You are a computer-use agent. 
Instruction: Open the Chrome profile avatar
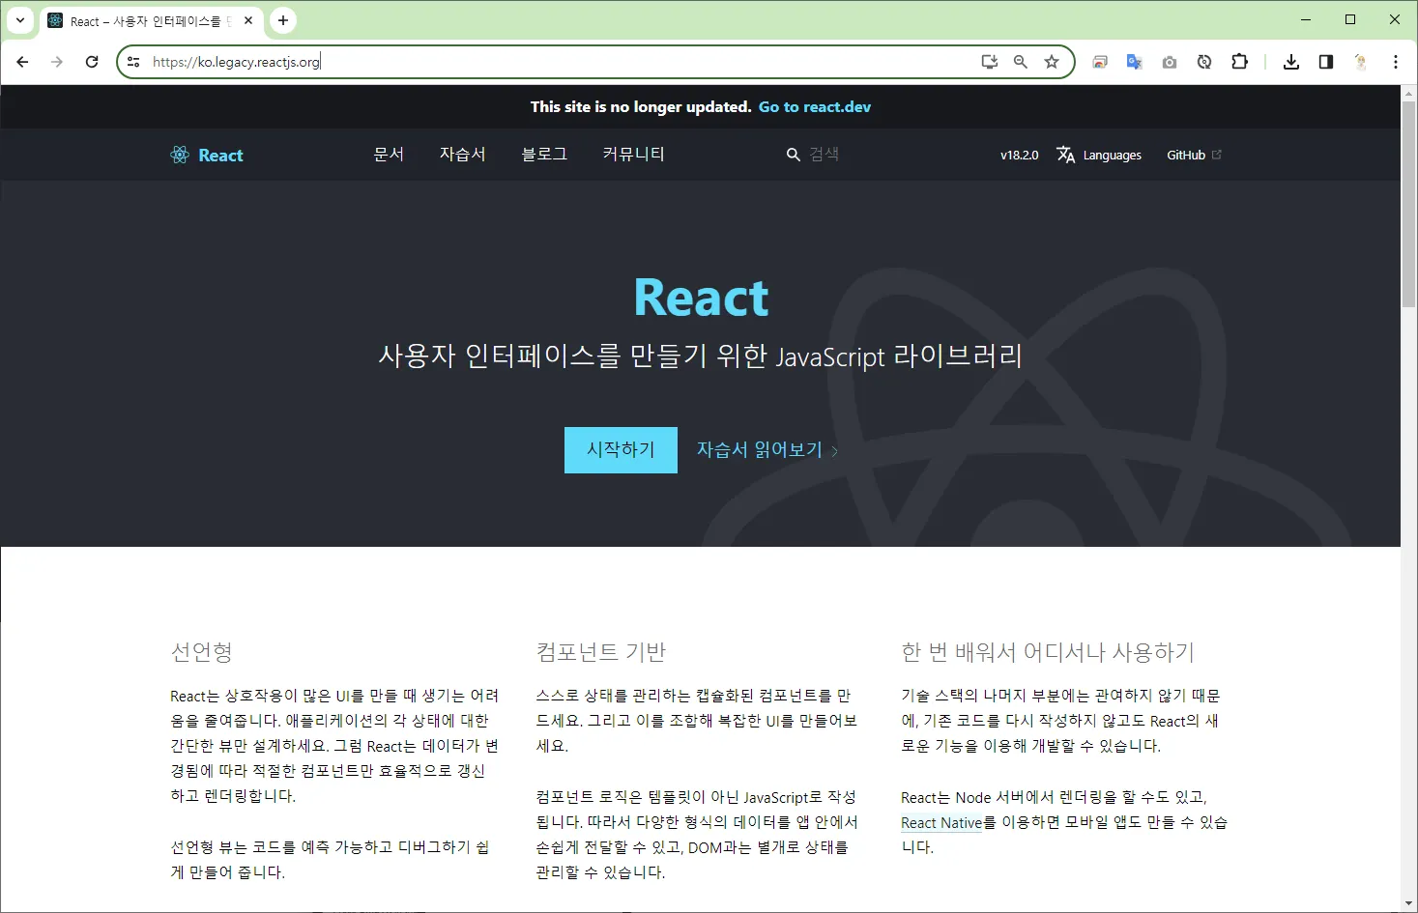(1361, 62)
